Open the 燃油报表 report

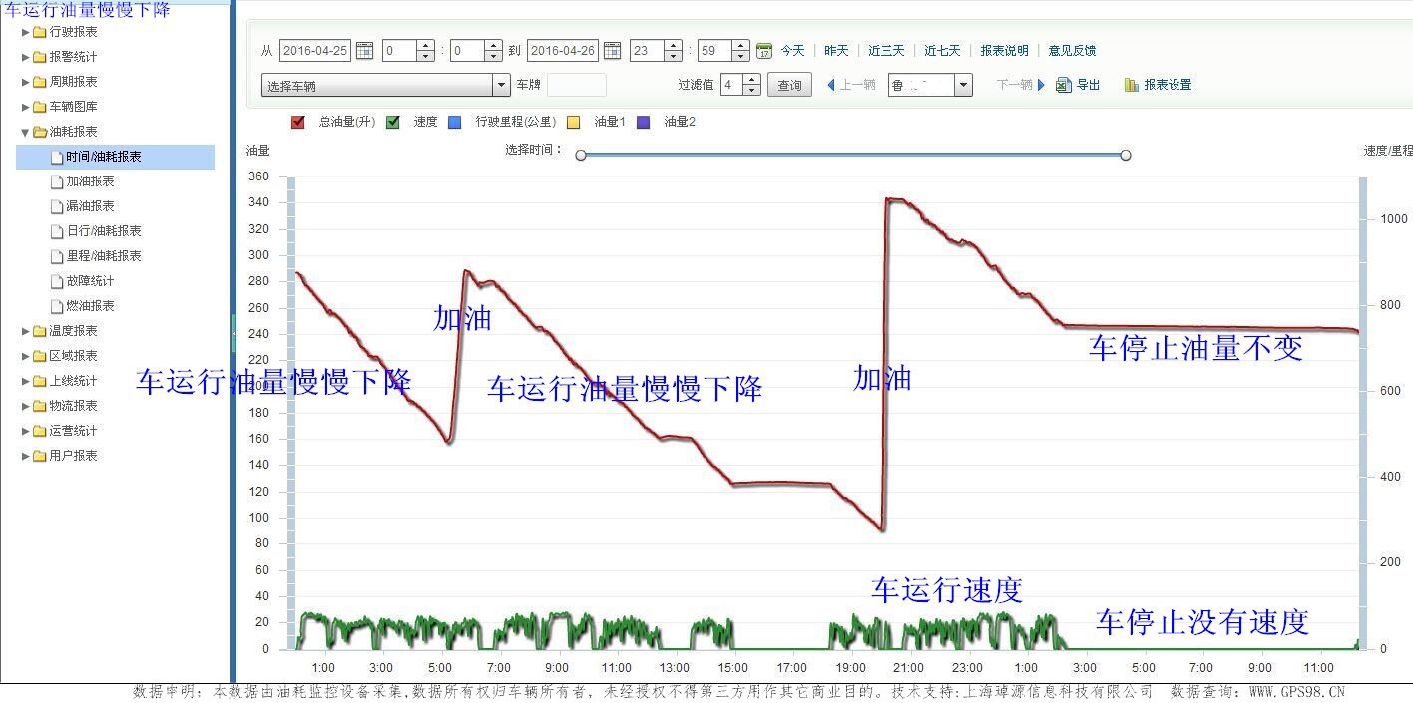click(x=90, y=306)
